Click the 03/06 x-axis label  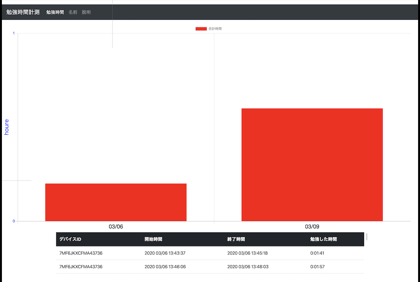pos(116,227)
